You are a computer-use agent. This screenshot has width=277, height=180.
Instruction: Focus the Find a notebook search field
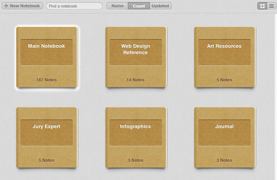[x=74, y=6]
